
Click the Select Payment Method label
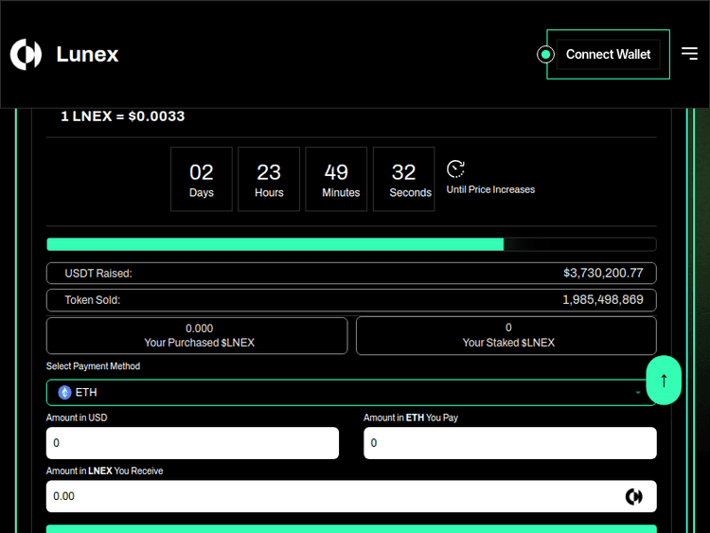(x=94, y=365)
